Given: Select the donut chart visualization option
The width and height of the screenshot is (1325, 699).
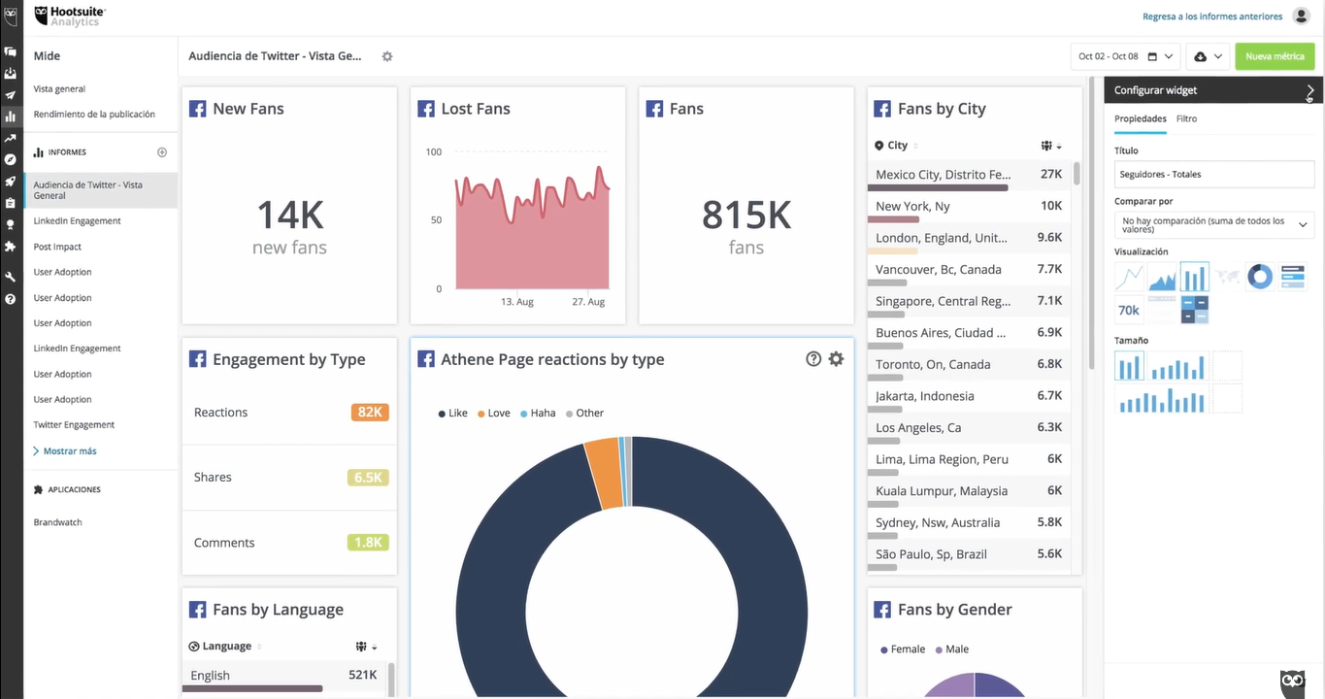Looking at the screenshot, I should (1260, 277).
